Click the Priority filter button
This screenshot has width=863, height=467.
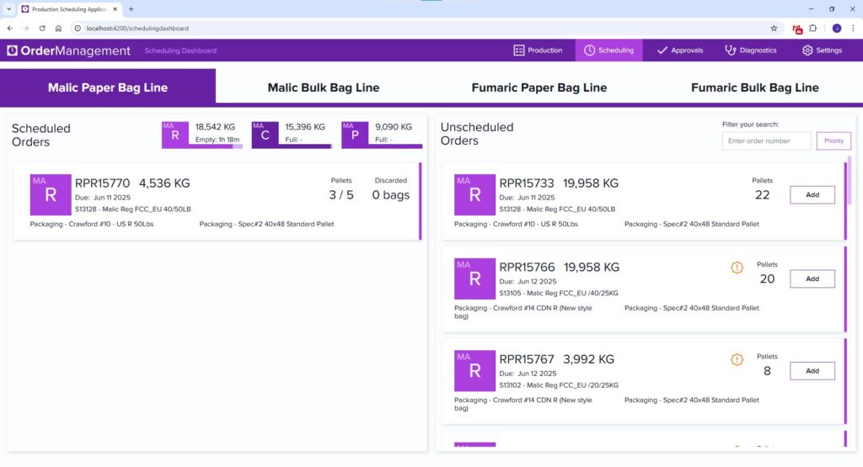(834, 141)
